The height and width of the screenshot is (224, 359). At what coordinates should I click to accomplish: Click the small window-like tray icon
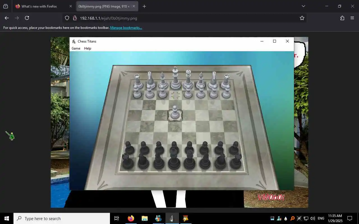[272, 218]
